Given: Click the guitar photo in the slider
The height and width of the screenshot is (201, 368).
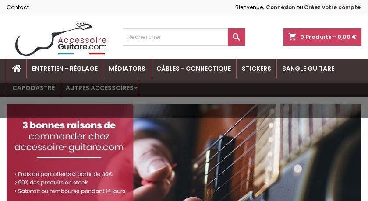Looking at the screenshot, I should 248,152.
